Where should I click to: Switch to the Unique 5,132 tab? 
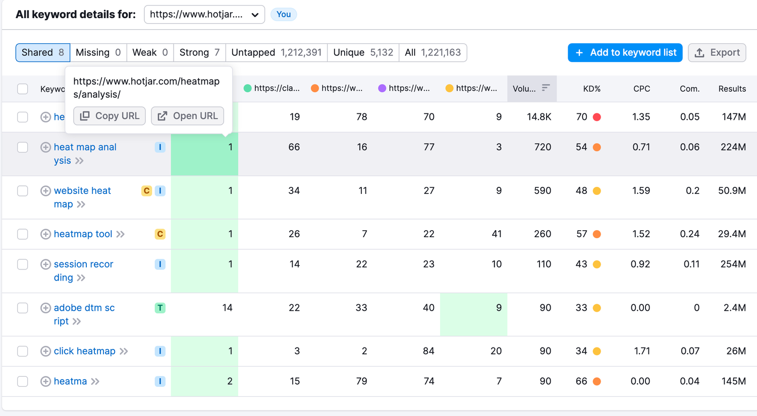(x=363, y=52)
